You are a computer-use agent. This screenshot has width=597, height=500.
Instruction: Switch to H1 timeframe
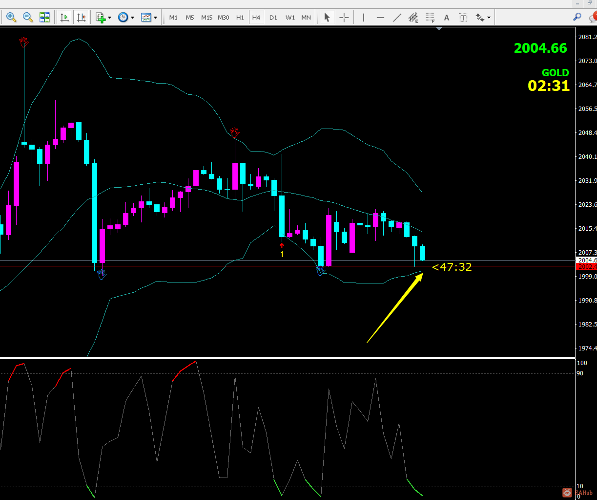(x=240, y=18)
